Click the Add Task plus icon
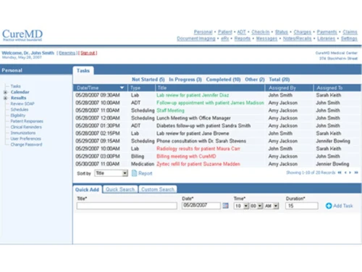This screenshot has width=362, height=272. (329, 206)
